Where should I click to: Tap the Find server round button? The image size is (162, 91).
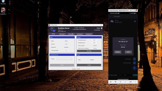pos(134,59)
